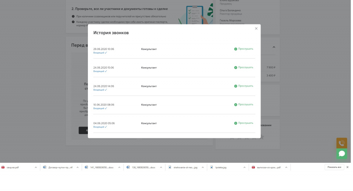
Task: Open downloaded file 138_1680826050...docx
Action: tap(143, 167)
